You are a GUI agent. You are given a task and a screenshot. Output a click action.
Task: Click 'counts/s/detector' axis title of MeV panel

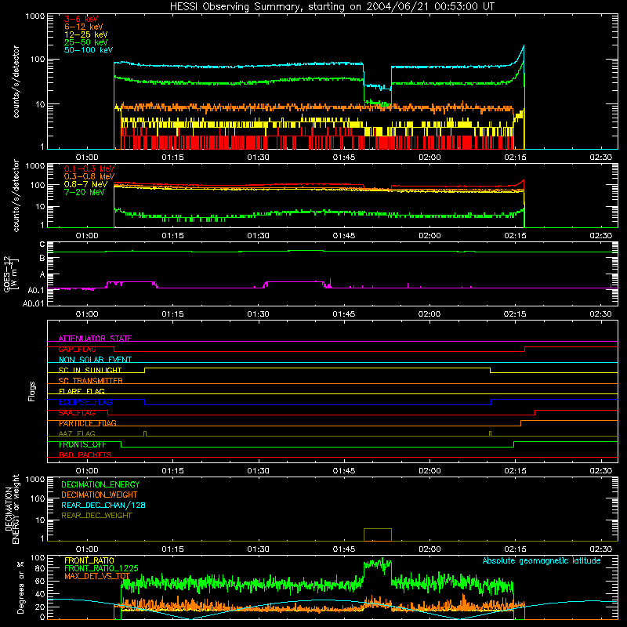pos(16,195)
